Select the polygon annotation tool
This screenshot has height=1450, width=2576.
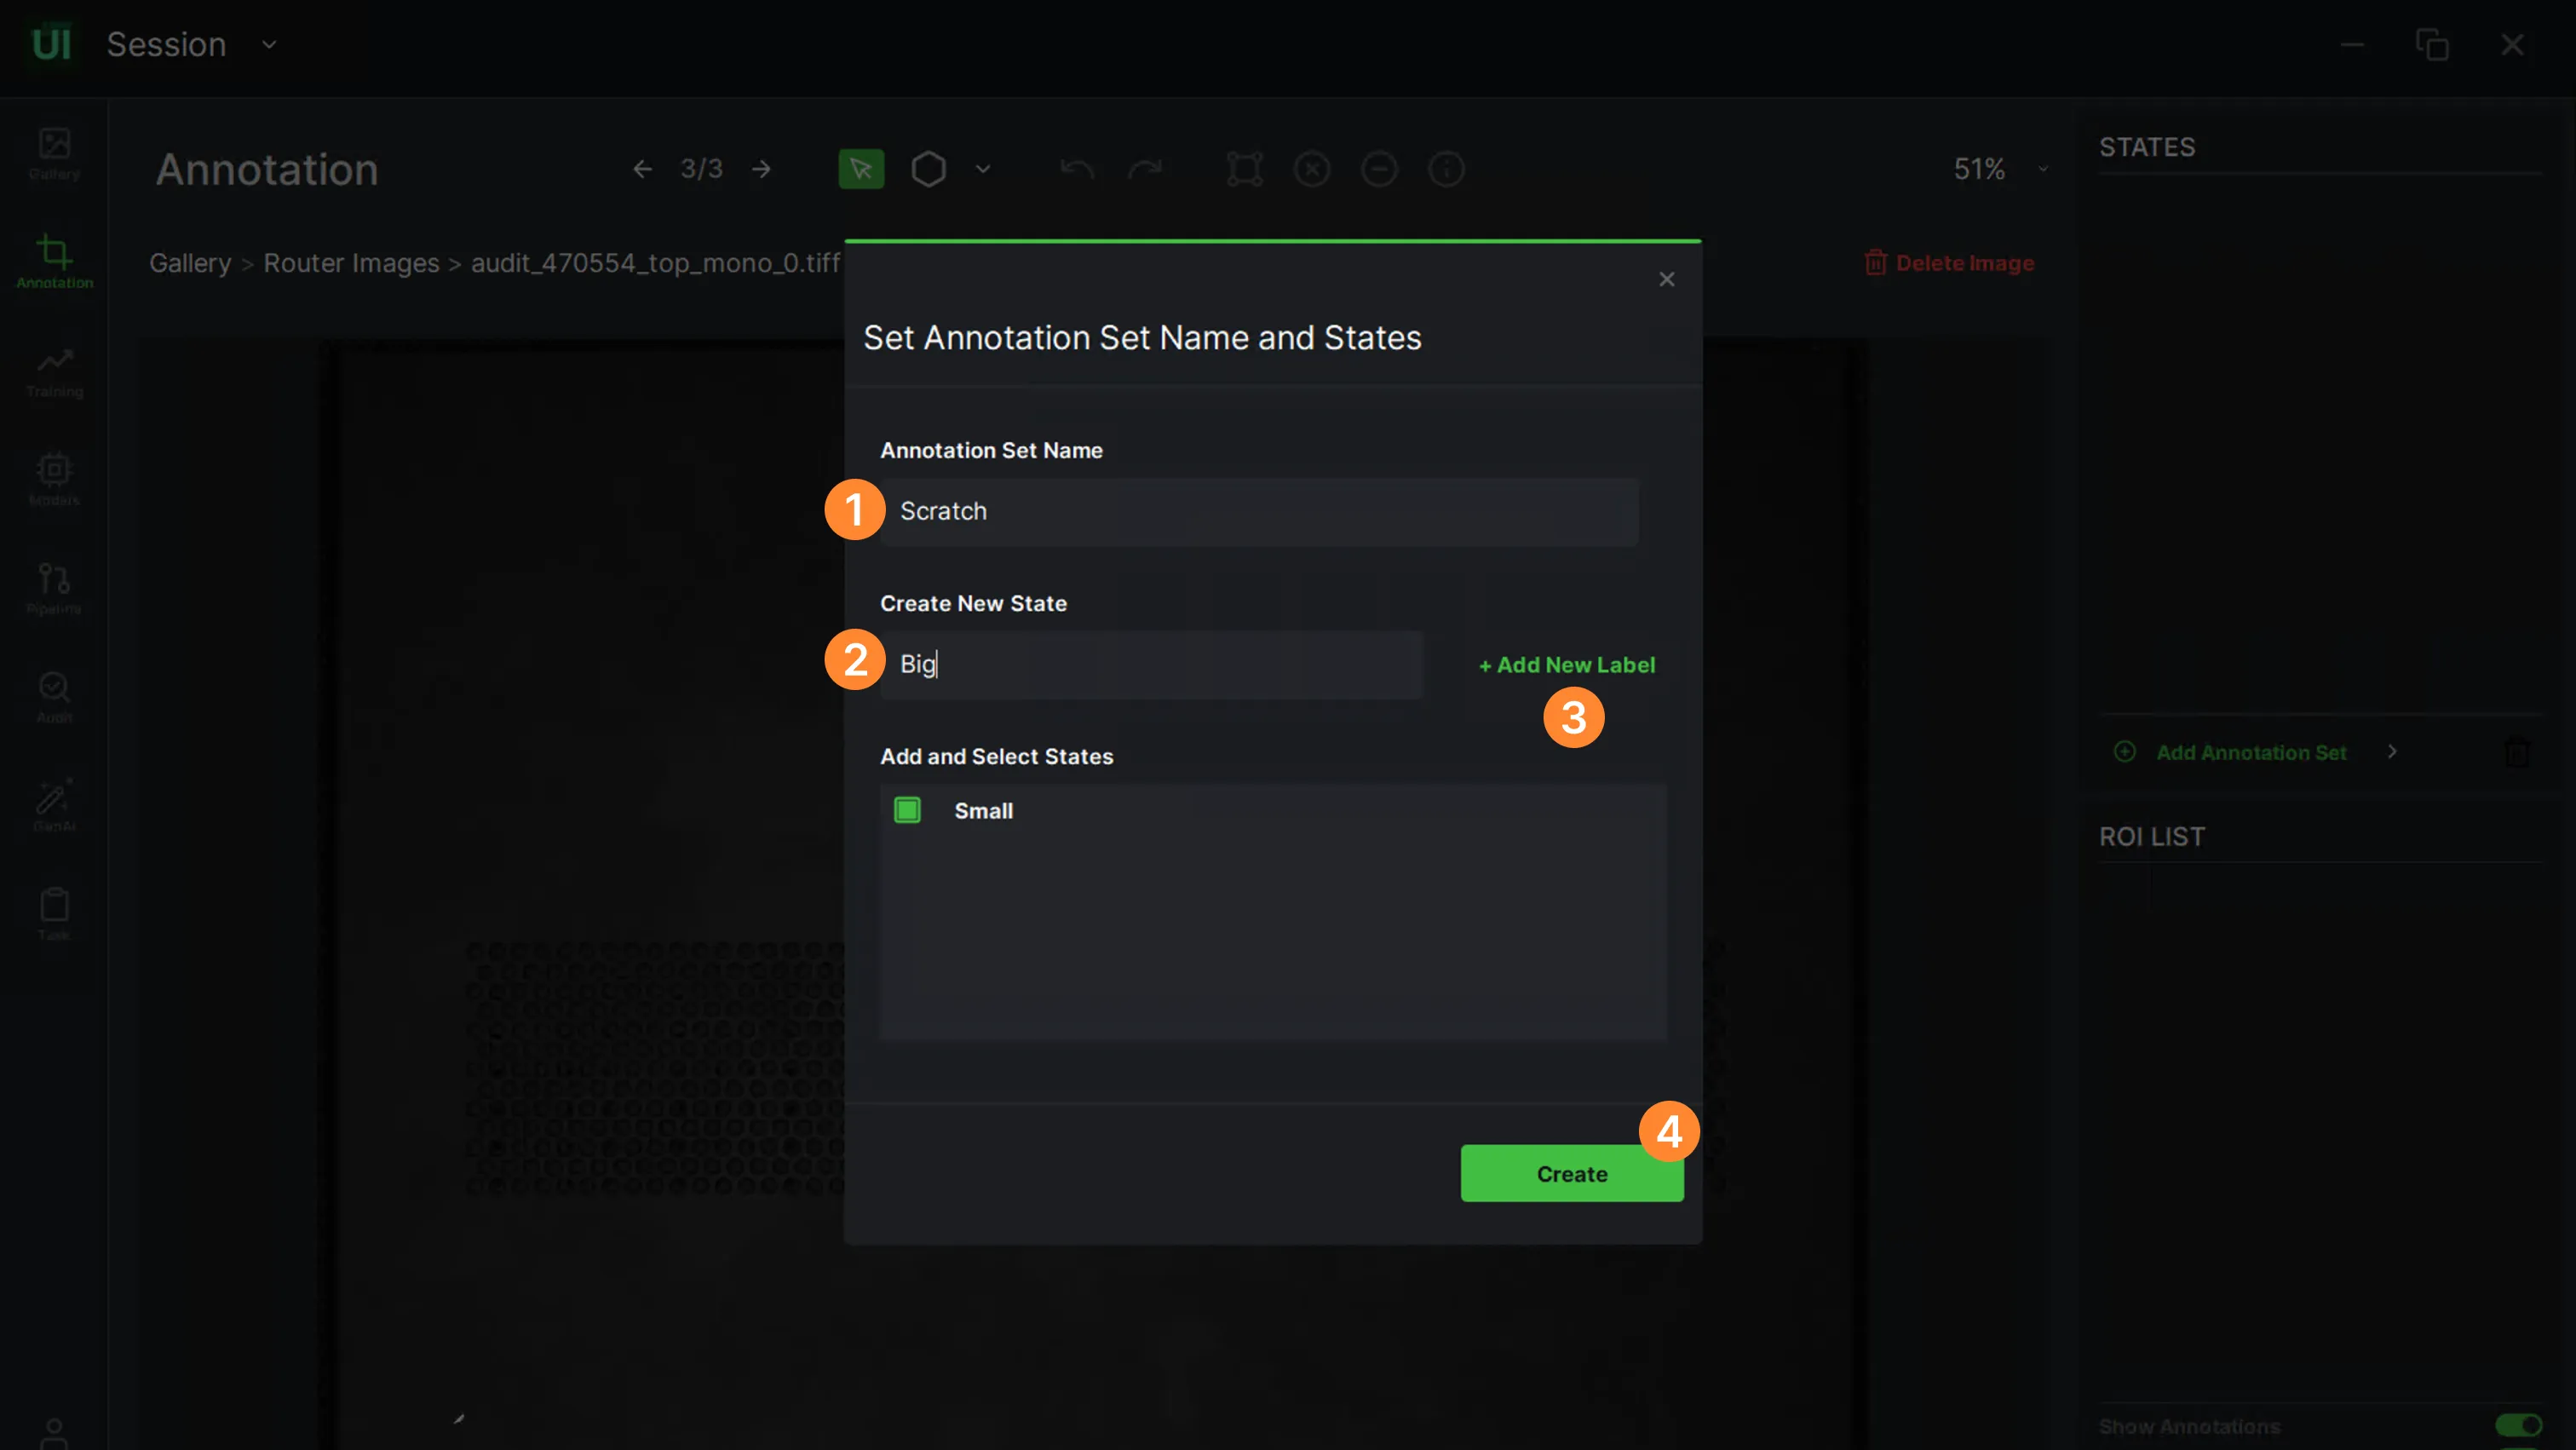click(x=929, y=169)
